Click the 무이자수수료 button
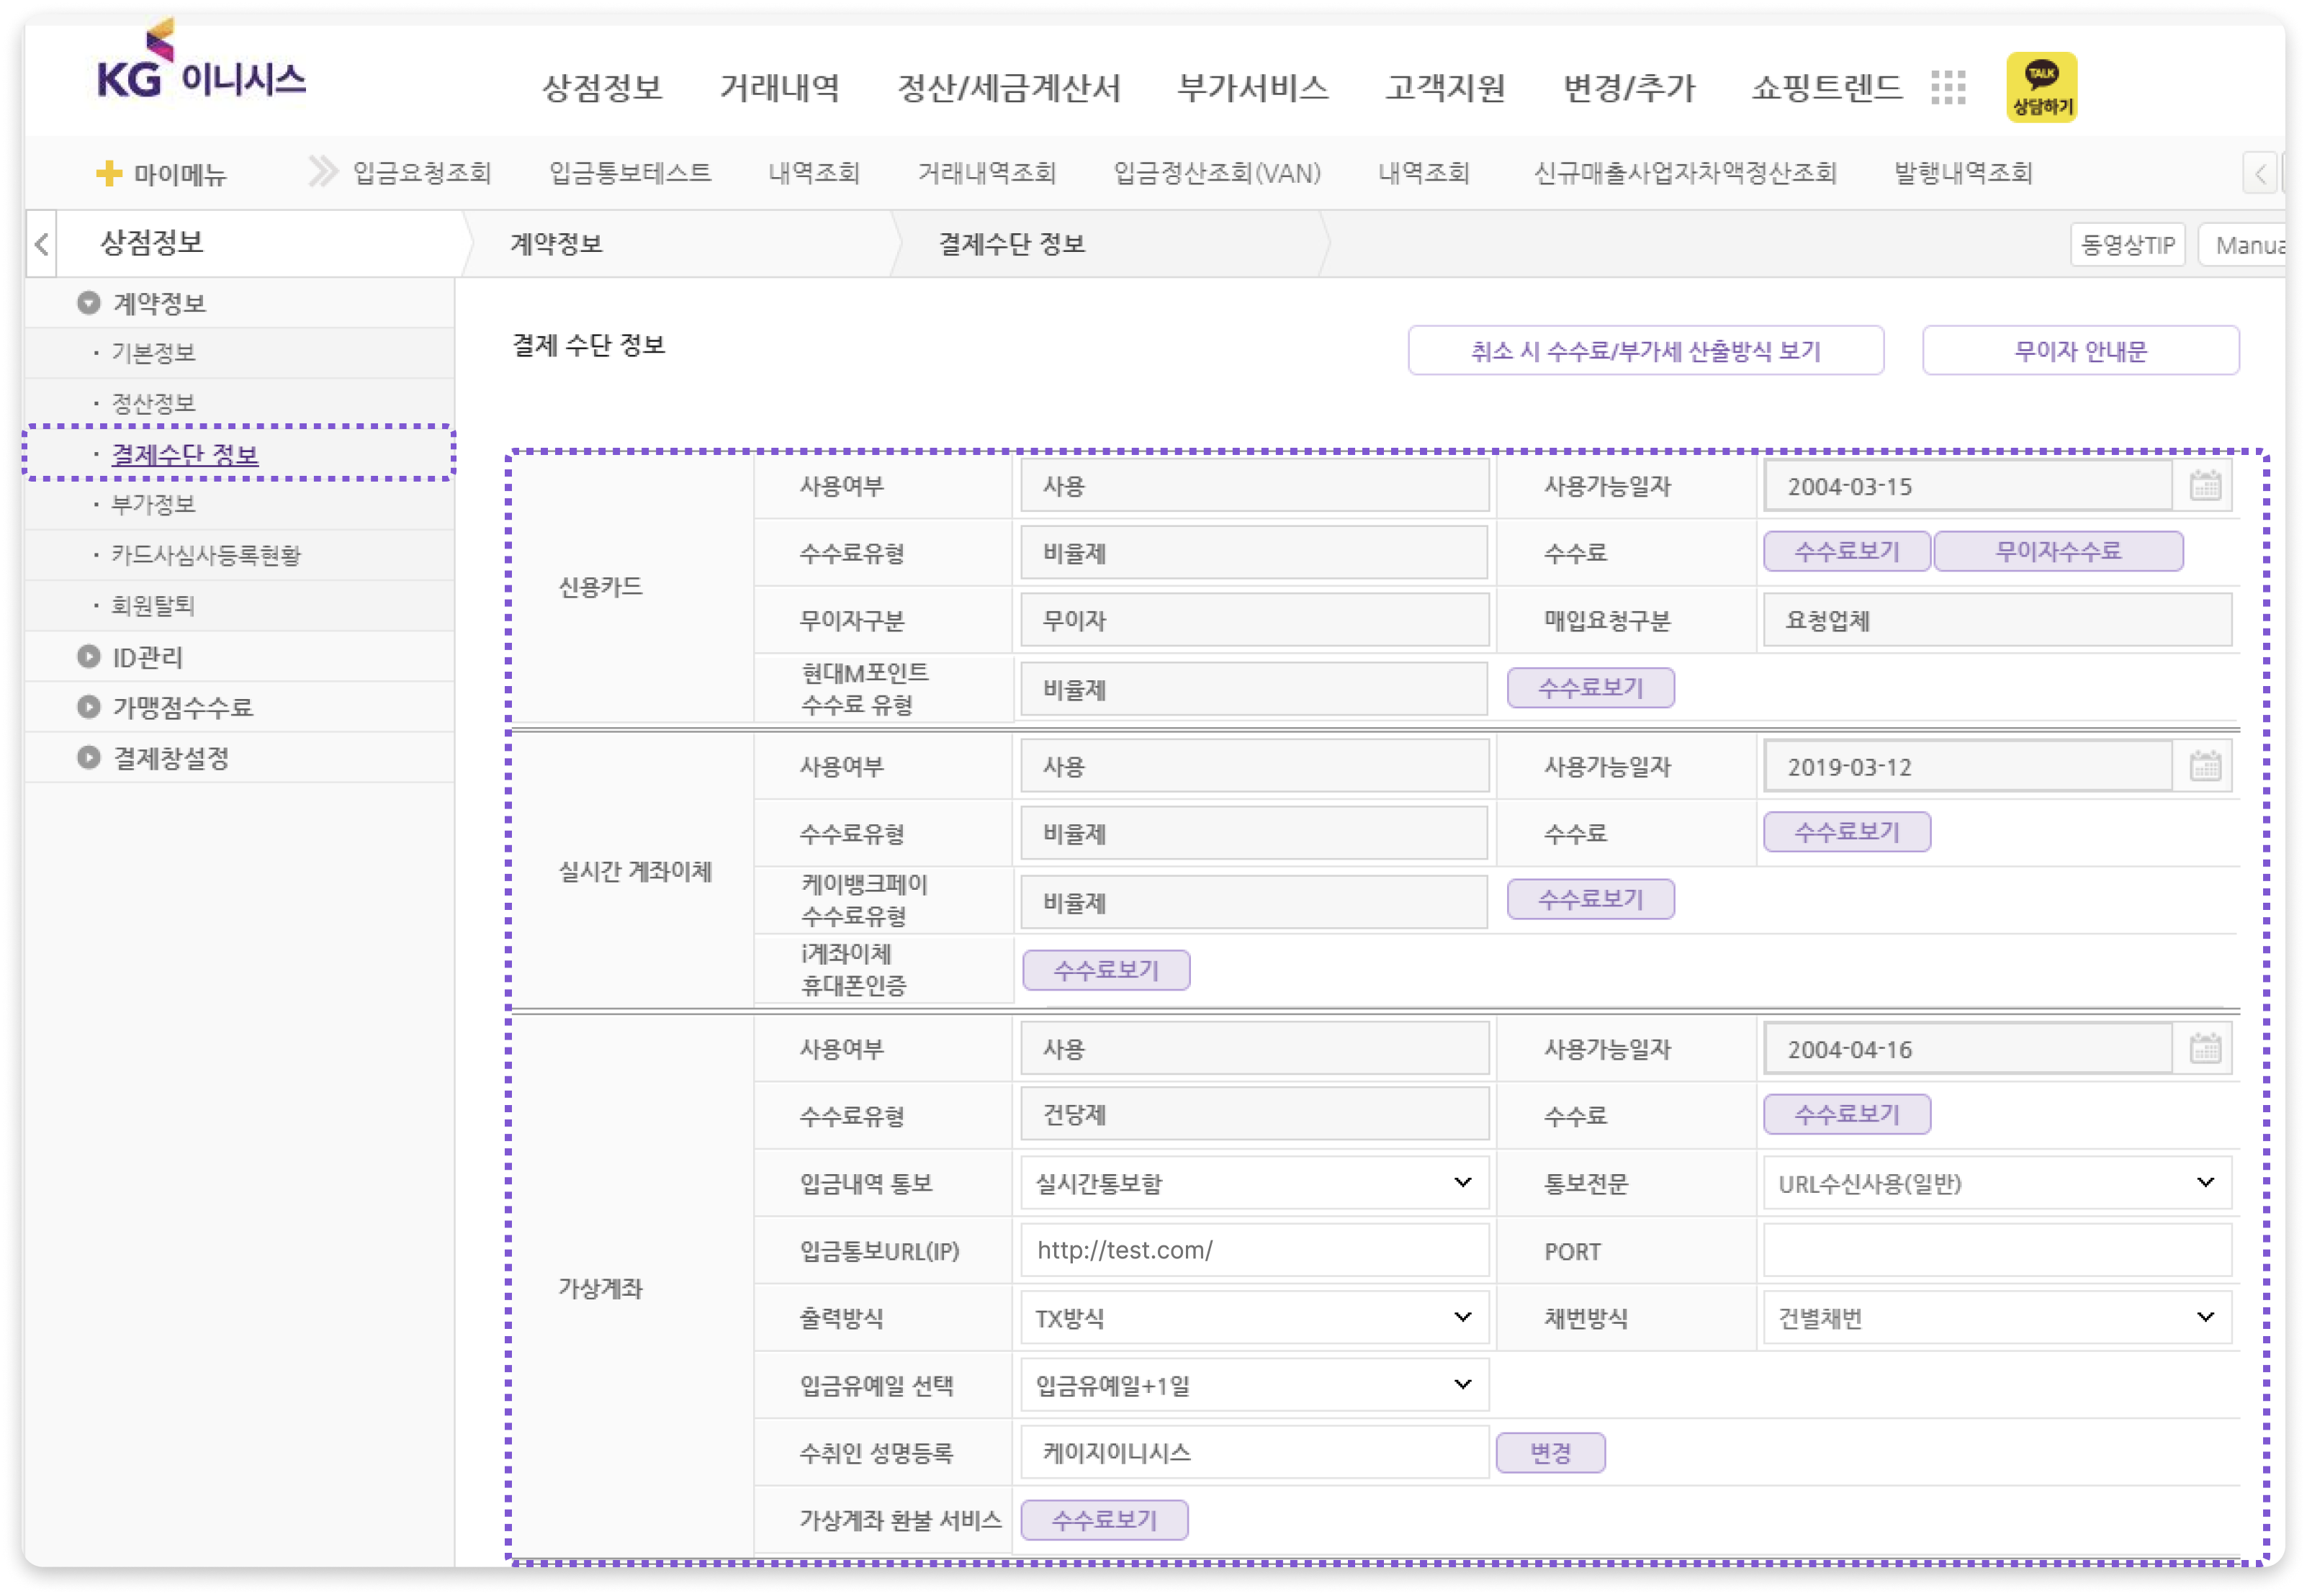This screenshot has width=2307, height=1596. pyautogui.click(x=2058, y=551)
